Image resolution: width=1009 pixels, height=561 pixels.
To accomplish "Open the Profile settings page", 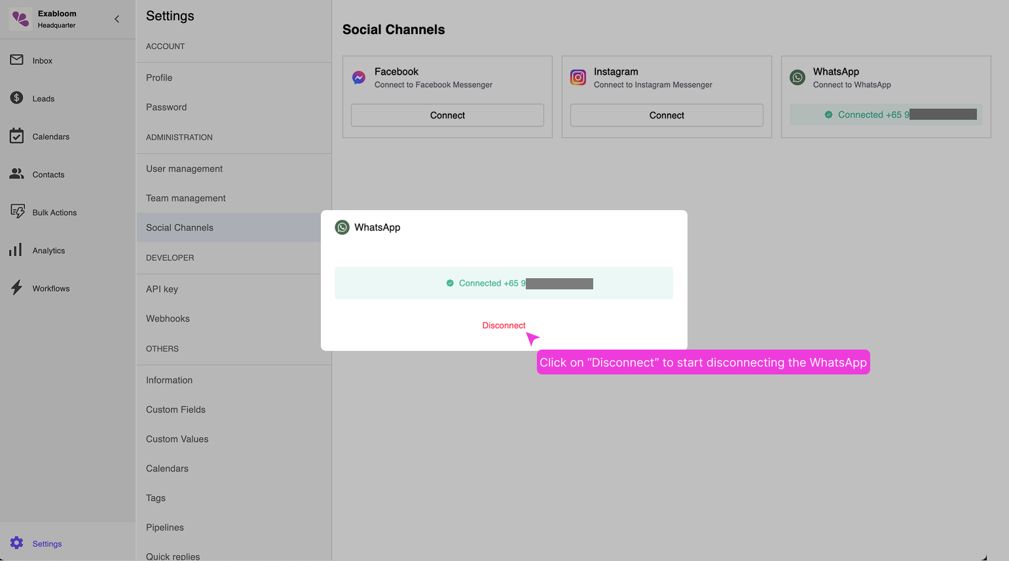I will tap(159, 77).
